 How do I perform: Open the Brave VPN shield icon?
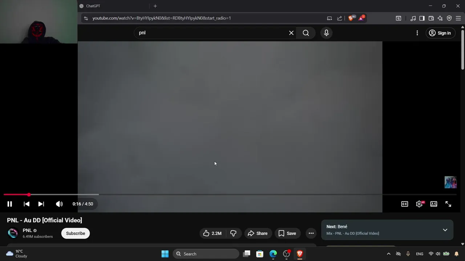449,18
